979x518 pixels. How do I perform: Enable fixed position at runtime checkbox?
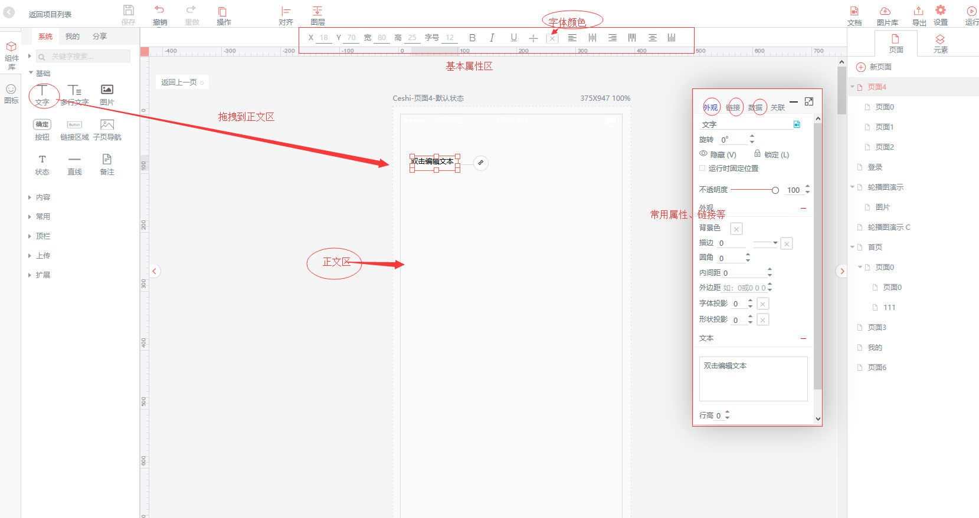[702, 169]
